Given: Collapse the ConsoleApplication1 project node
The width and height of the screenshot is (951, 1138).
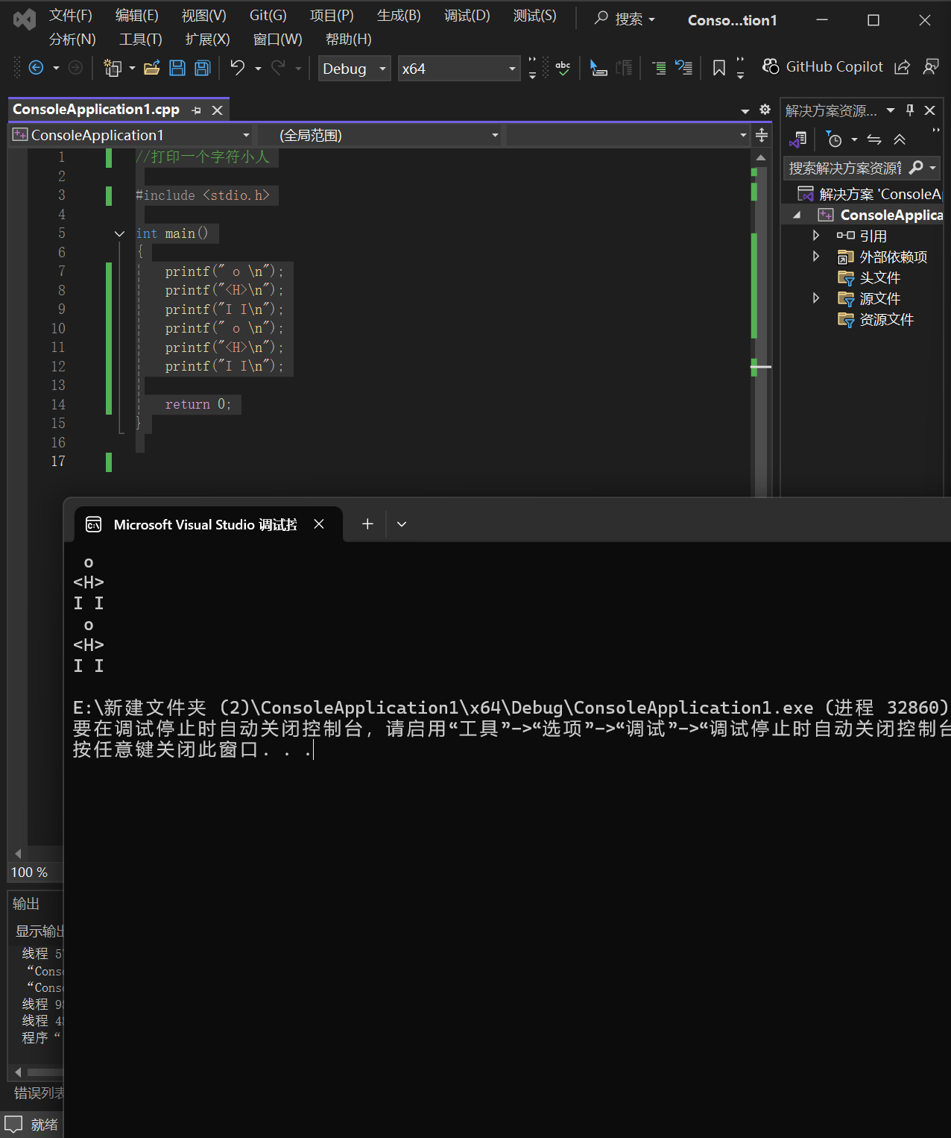Looking at the screenshot, I should (x=797, y=215).
